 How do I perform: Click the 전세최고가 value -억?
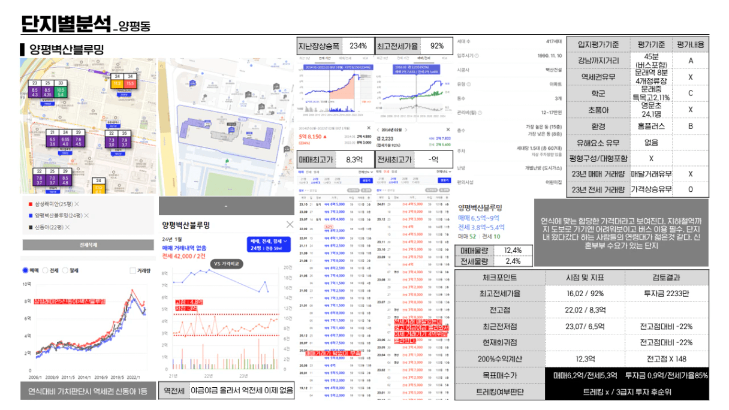coord(433,160)
